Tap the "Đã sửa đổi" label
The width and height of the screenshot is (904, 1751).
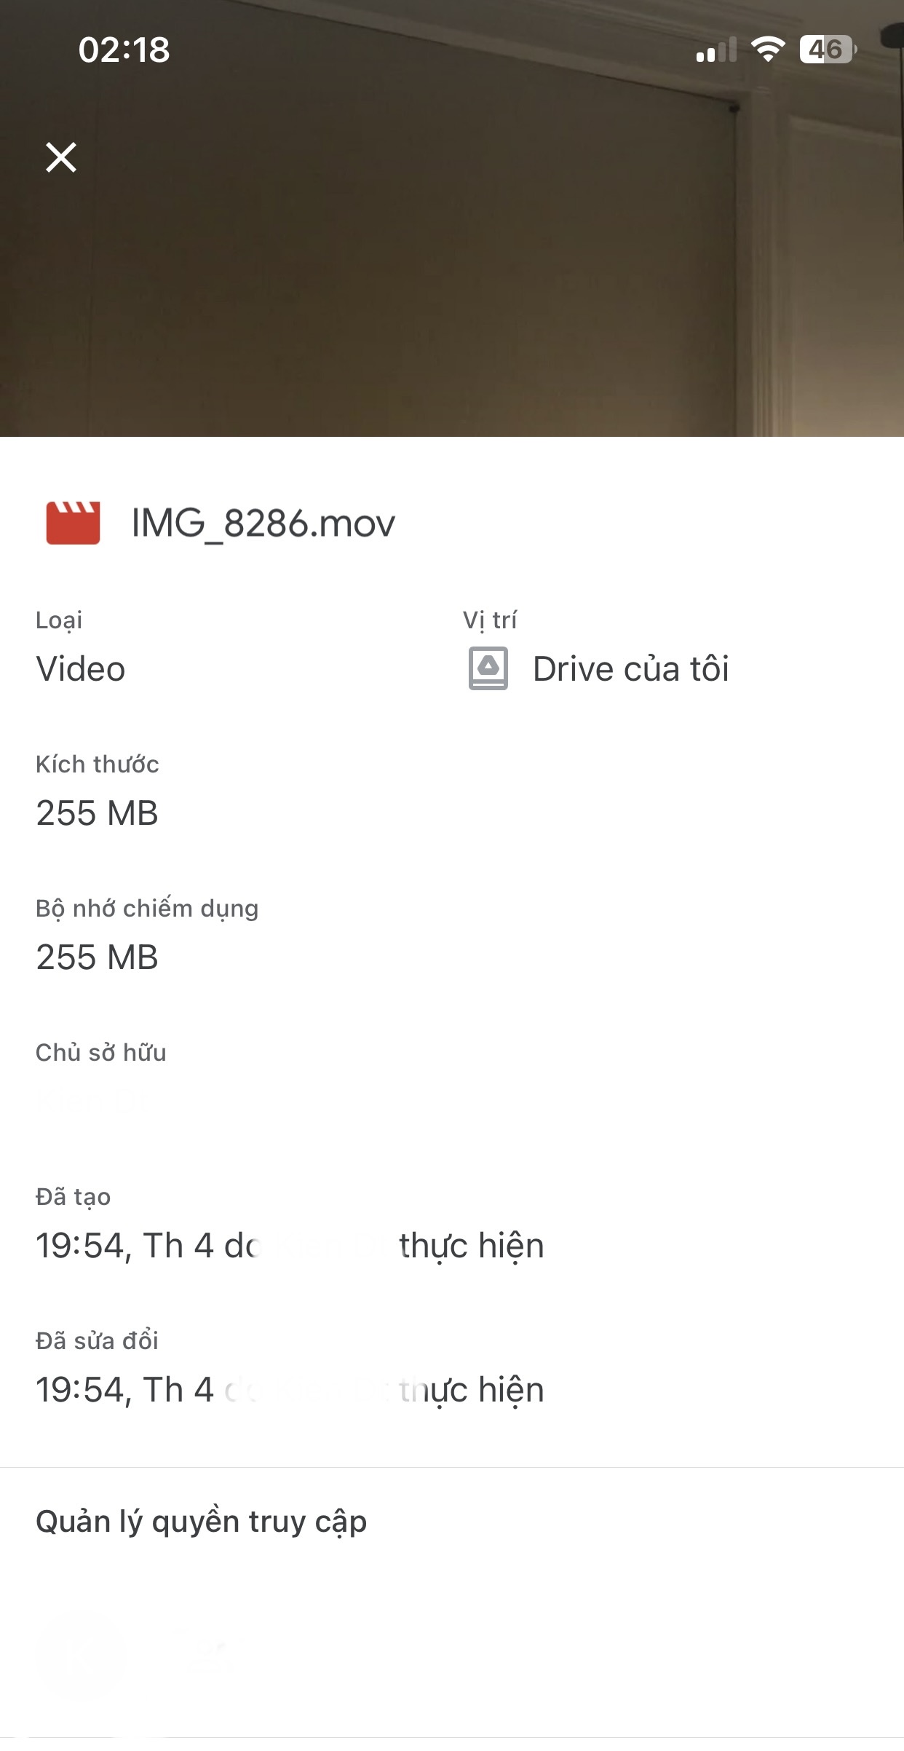[x=97, y=1341]
